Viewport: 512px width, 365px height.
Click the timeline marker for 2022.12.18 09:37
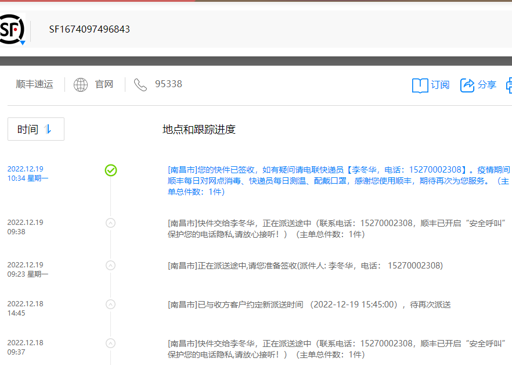111,343
